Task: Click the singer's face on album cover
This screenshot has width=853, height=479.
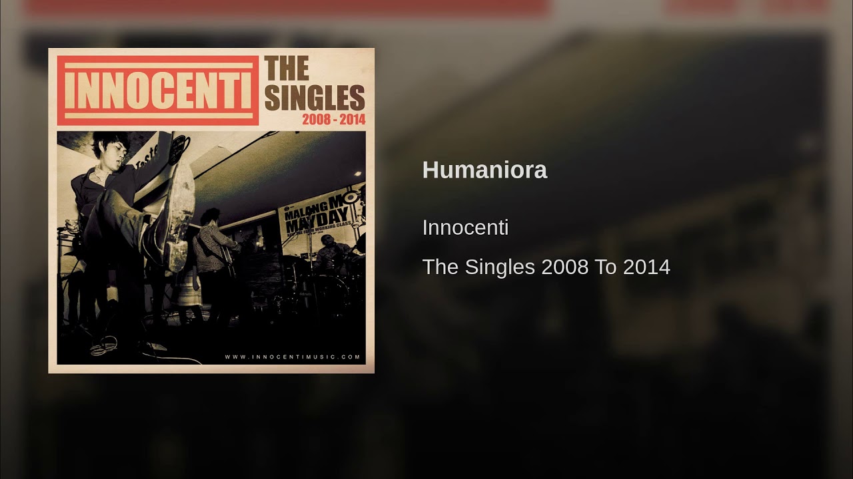Action: [x=110, y=153]
